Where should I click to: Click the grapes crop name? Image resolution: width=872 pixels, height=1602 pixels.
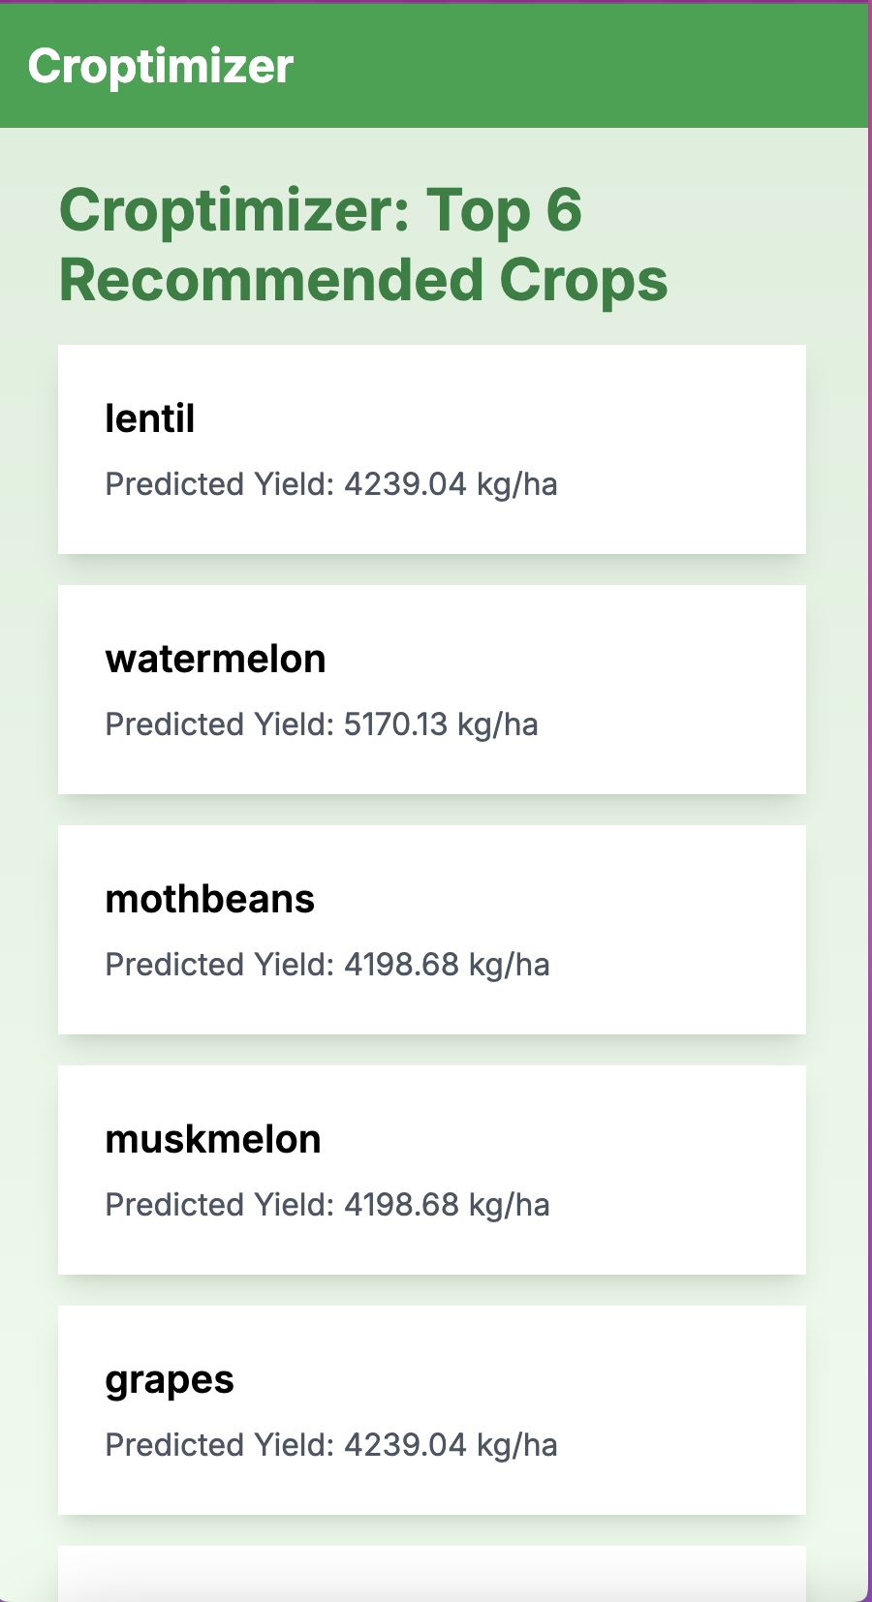169,1379
